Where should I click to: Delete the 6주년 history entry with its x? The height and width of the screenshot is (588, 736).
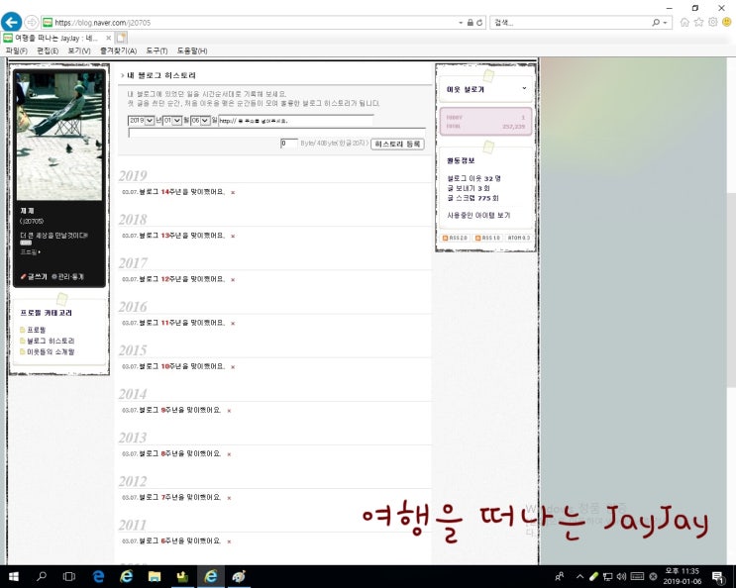229,541
